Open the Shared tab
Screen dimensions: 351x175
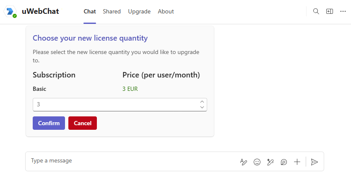click(112, 11)
